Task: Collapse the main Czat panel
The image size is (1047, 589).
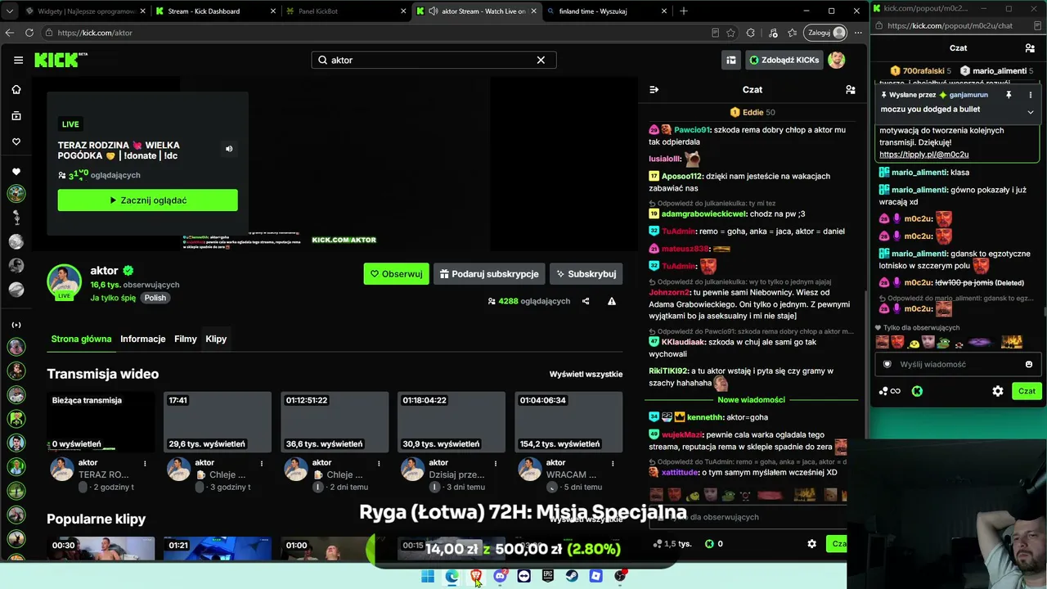Action: point(654,89)
